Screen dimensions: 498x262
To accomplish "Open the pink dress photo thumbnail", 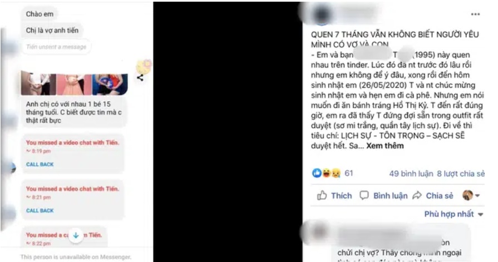I will [74, 84].
